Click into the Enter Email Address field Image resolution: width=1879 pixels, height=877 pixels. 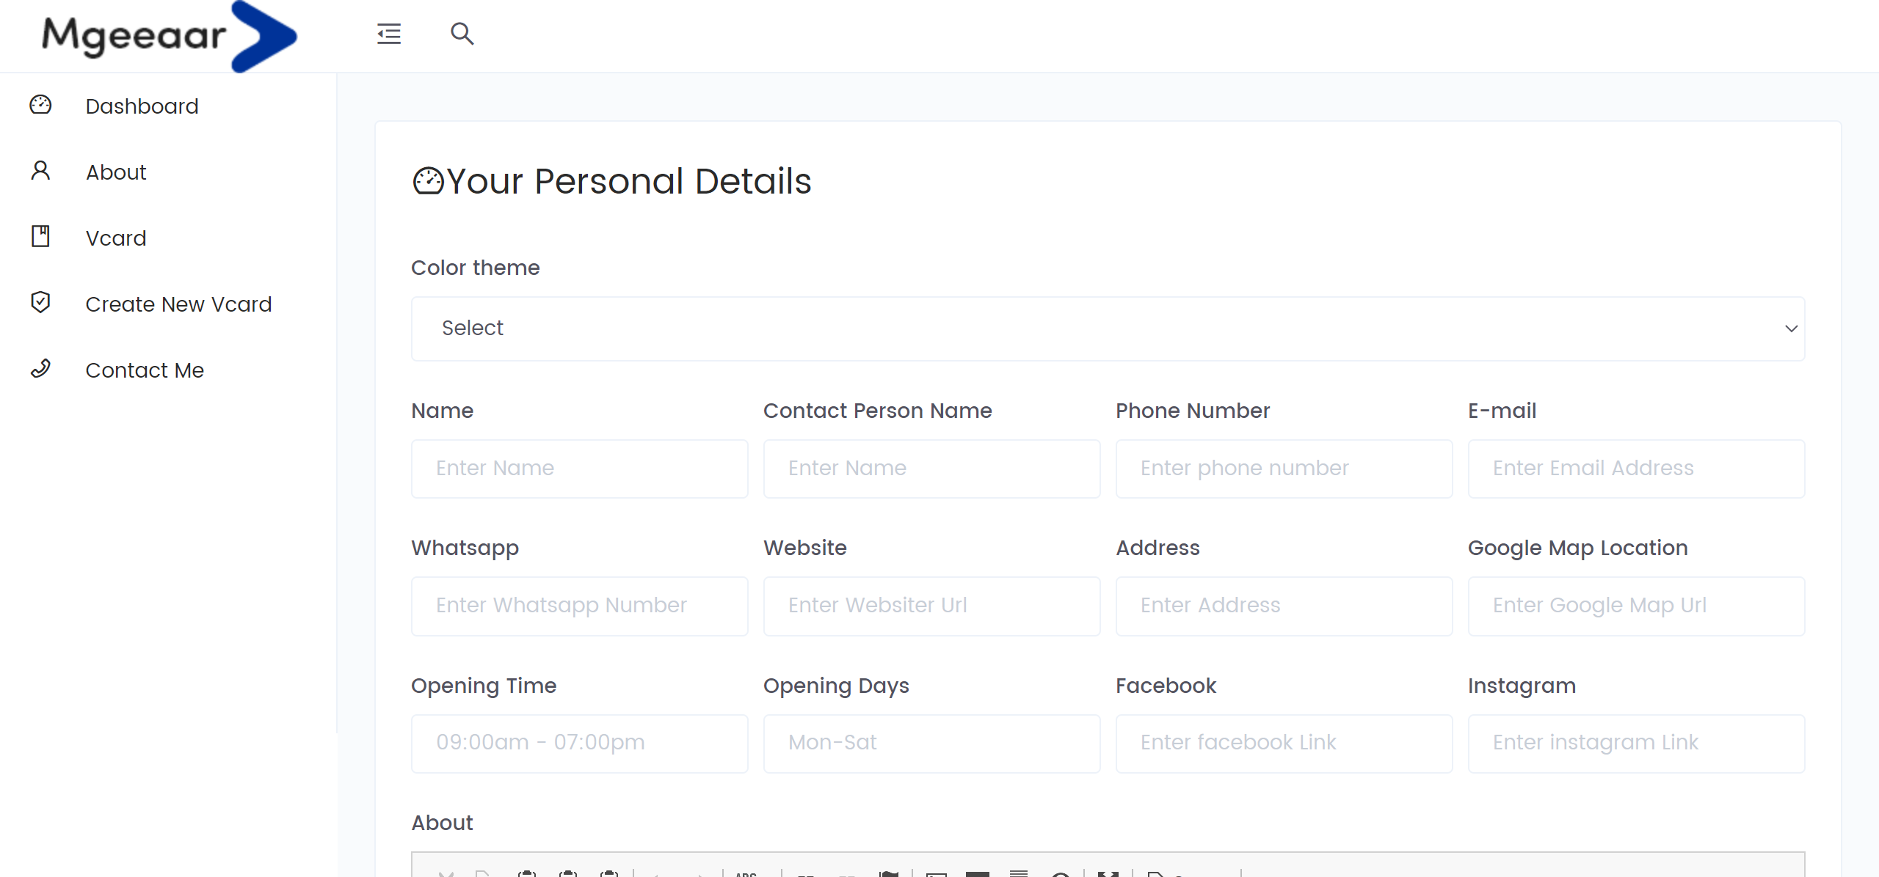1636,469
